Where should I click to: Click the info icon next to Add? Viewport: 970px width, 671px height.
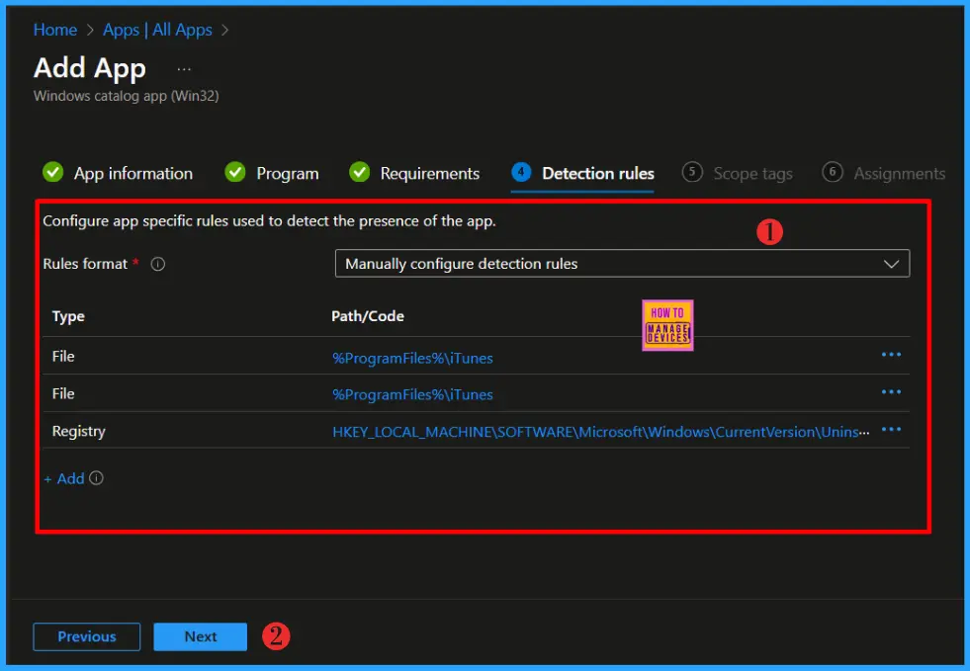pyautogui.click(x=96, y=478)
